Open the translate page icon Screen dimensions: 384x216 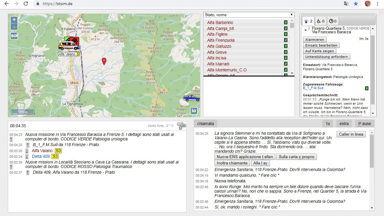(x=346, y=4)
